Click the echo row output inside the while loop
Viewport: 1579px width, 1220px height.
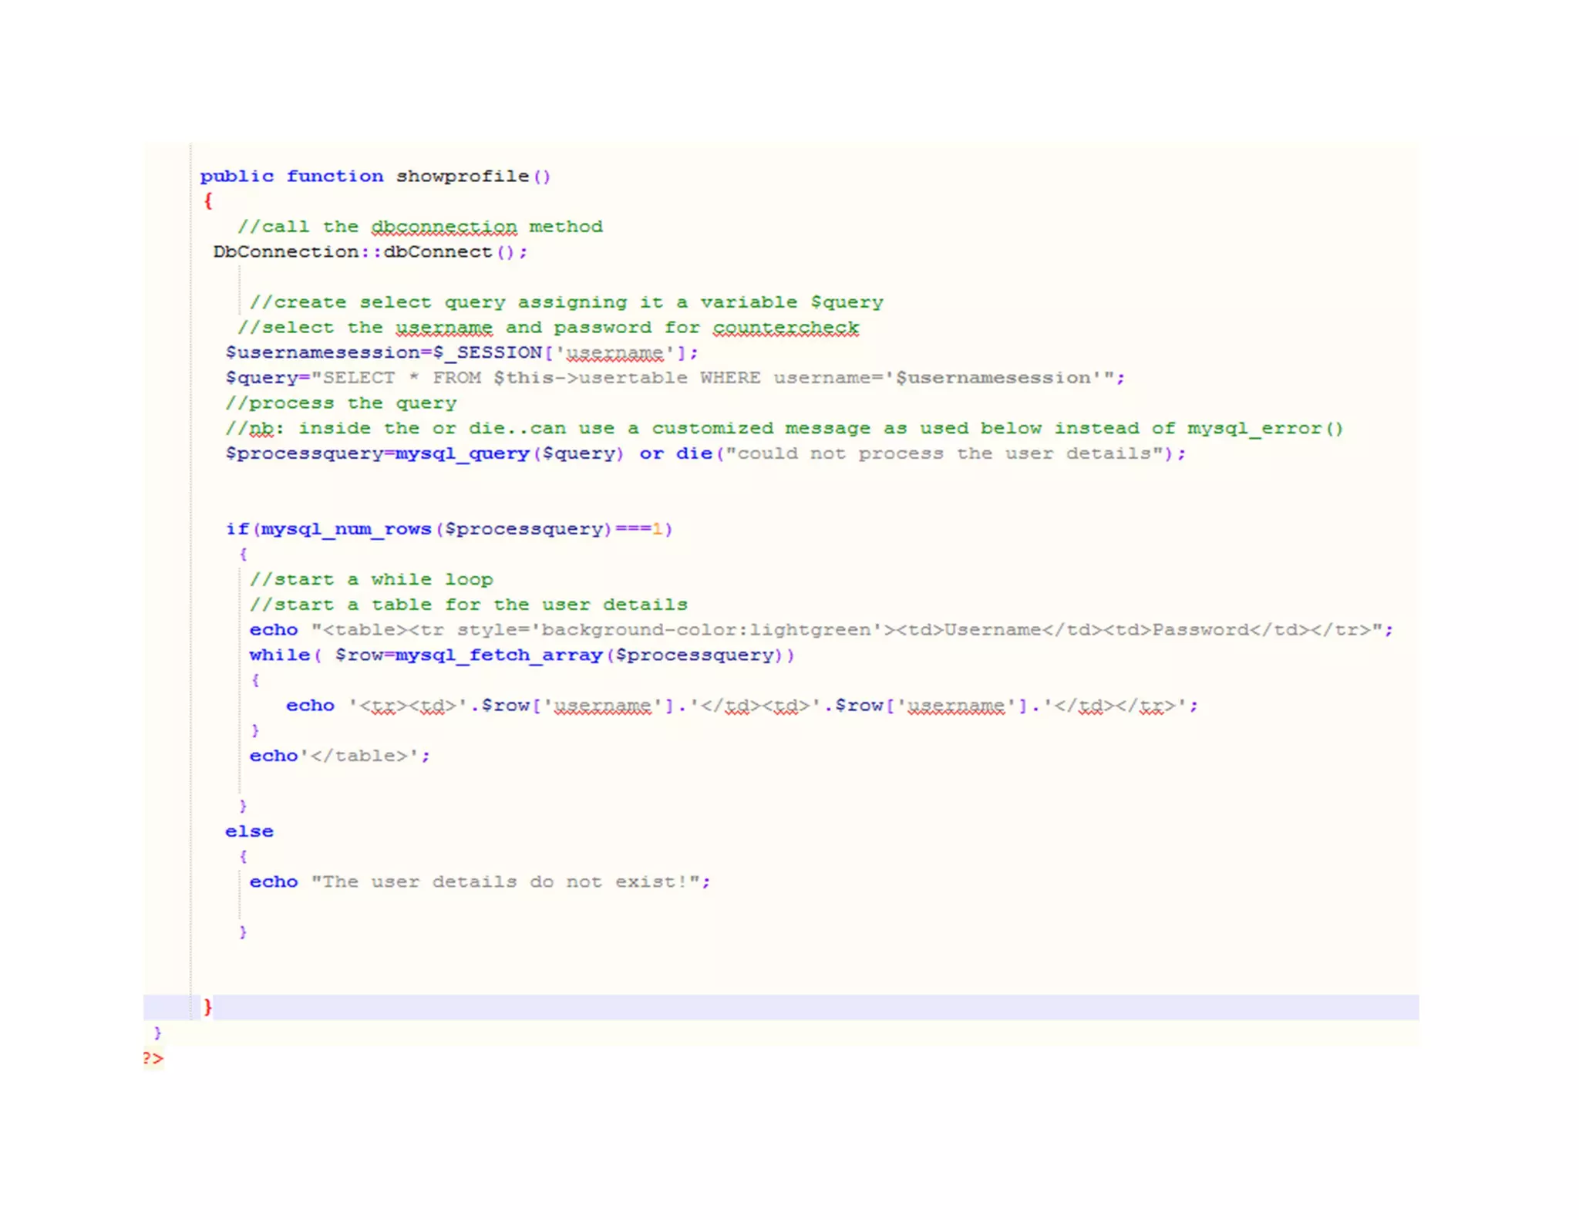(741, 706)
